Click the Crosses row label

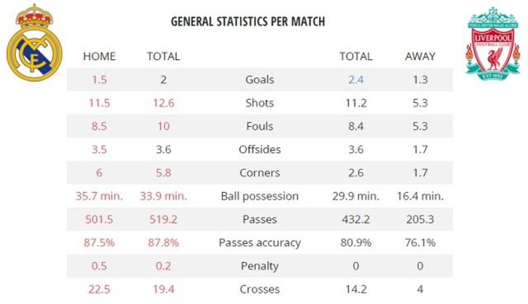pos(260,289)
